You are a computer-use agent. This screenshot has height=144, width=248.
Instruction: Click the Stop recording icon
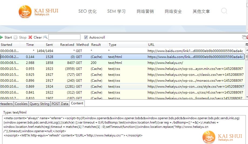point(15,37)
